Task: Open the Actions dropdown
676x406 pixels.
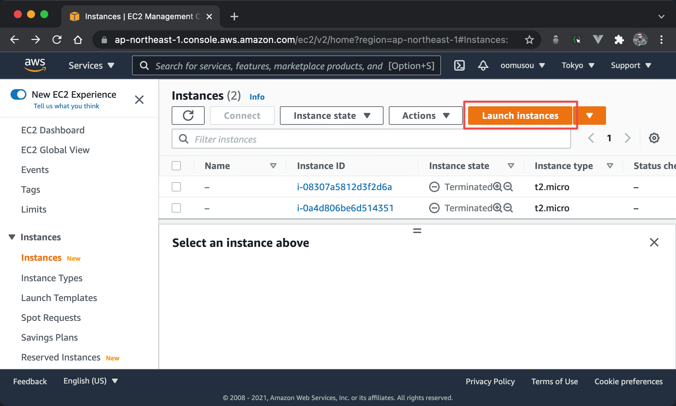Action: [426, 116]
